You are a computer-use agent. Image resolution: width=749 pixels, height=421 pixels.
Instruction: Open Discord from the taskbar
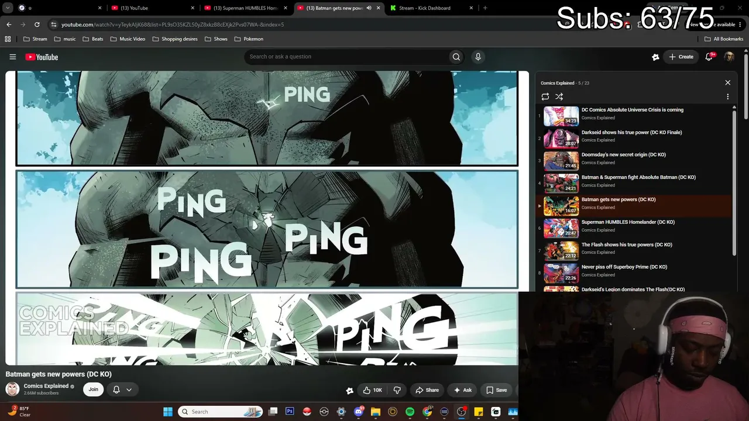coord(359,412)
